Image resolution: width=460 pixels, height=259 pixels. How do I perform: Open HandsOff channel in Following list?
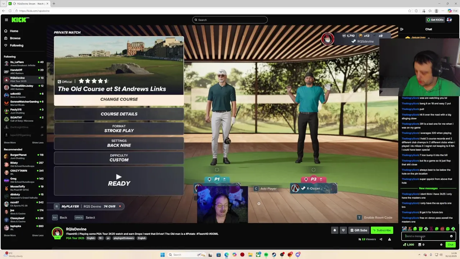(23, 71)
